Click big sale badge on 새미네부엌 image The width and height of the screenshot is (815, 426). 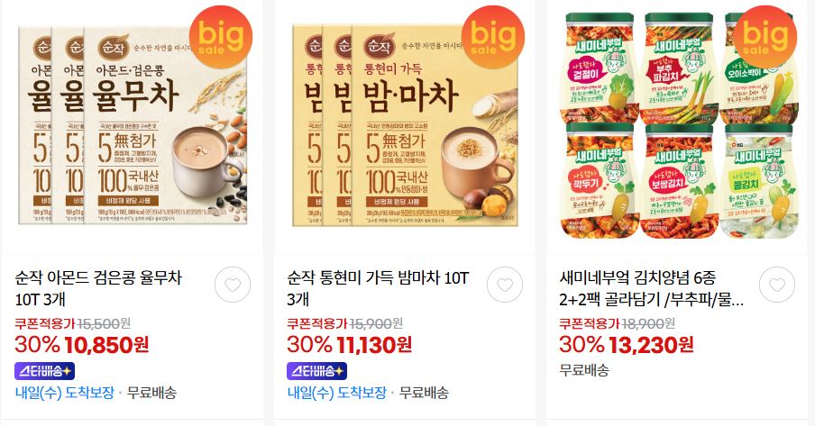pyautogui.click(x=765, y=38)
